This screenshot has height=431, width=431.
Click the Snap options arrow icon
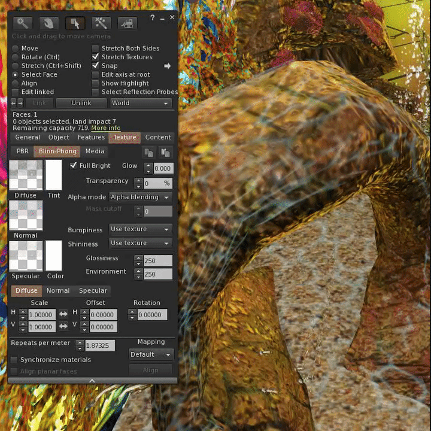click(167, 66)
